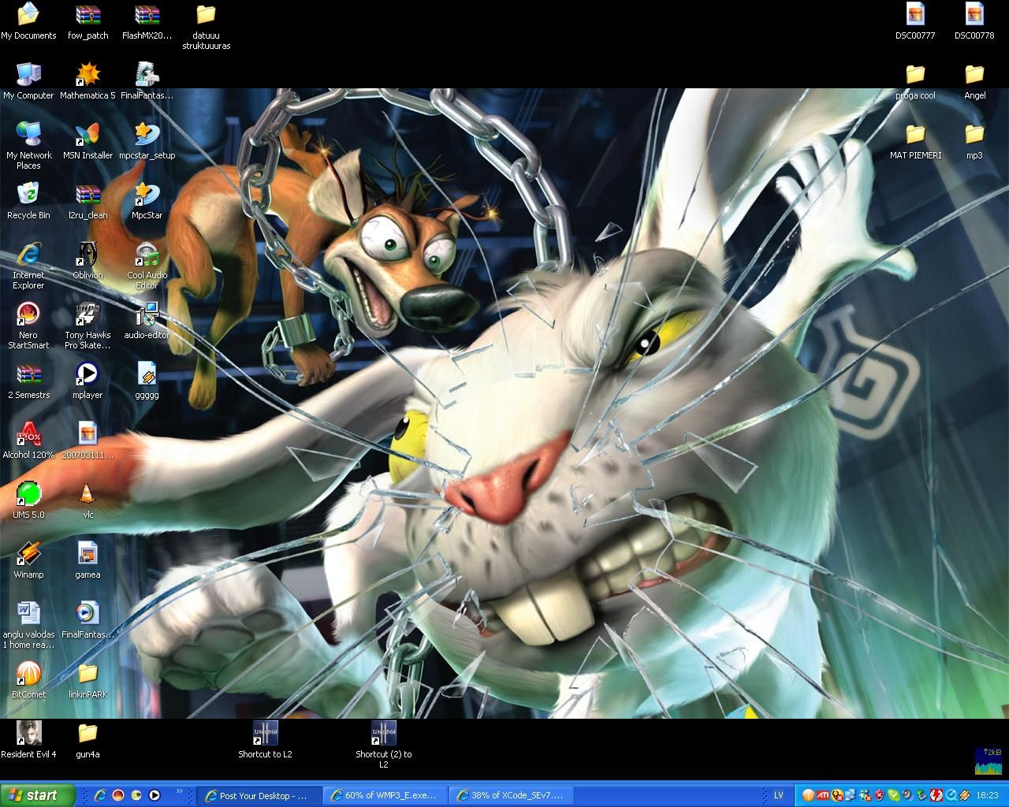Launch the Oblivion game shortcut
The image size is (1009, 807).
87,261
